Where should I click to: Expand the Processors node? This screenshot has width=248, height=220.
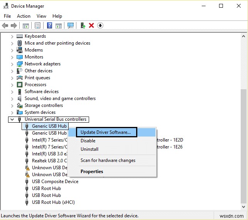[x=12, y=85]
